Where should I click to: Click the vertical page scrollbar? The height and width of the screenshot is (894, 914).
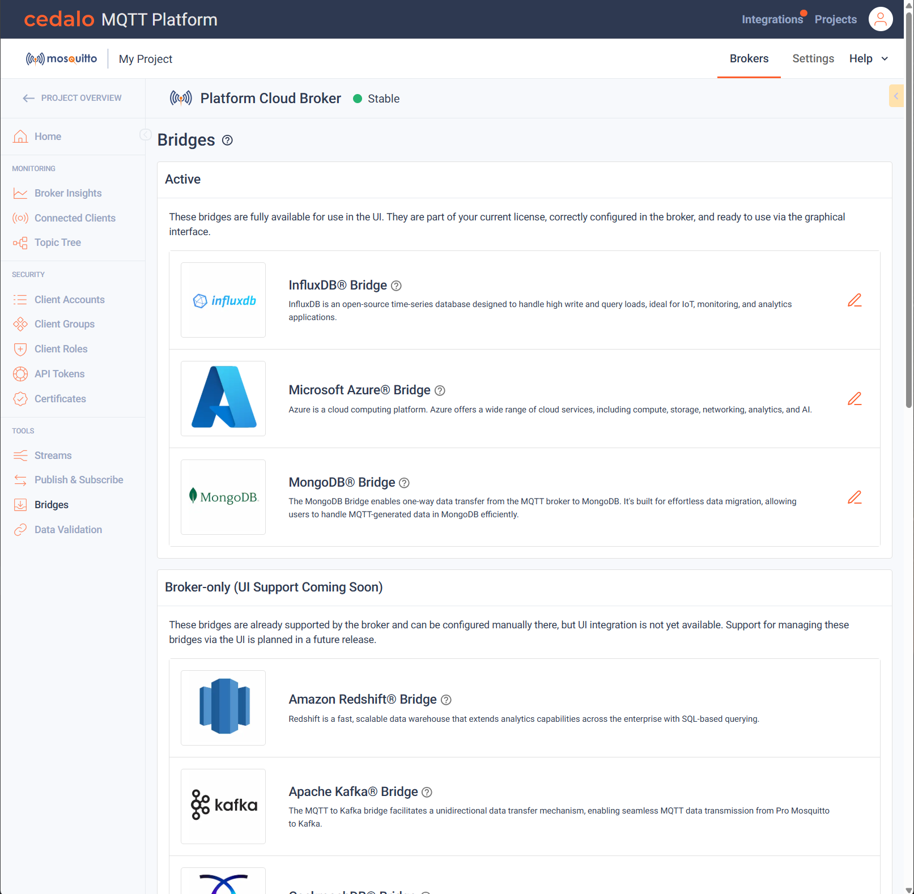pos(909,209)
